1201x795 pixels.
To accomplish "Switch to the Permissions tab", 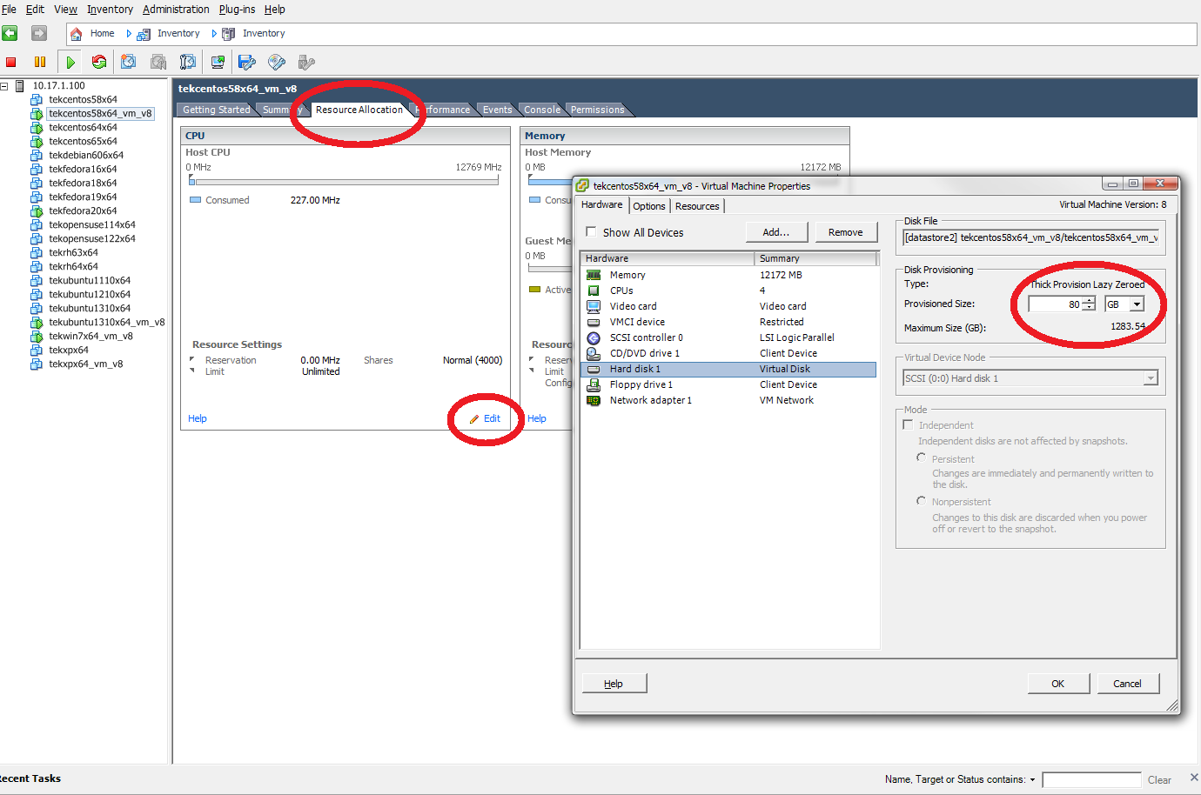I will 597,110.
